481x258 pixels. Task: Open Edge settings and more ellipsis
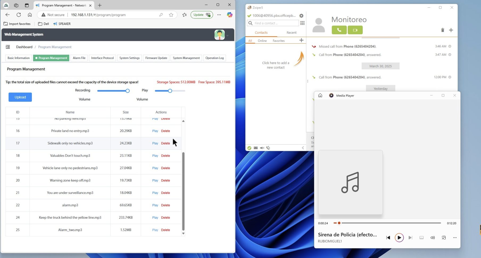219,15
